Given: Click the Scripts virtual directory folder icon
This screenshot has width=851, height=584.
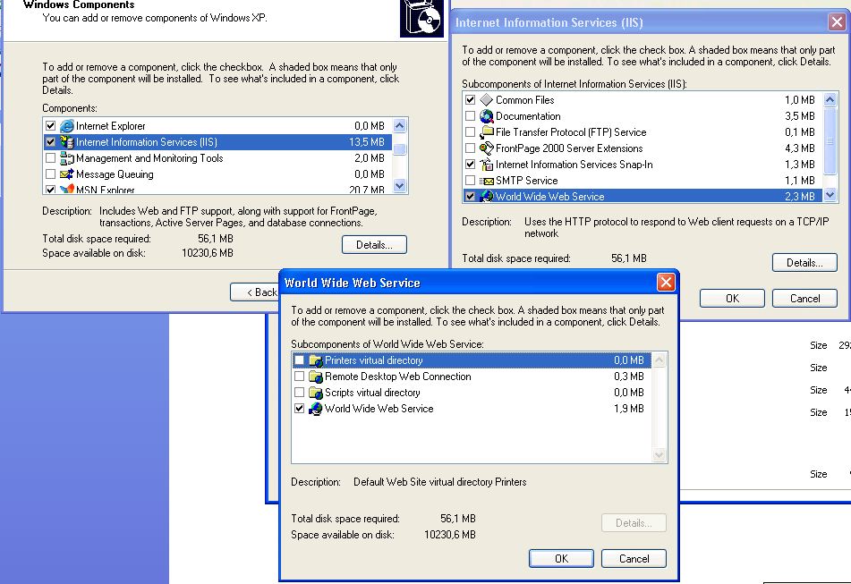Looking at the screenshot, I should pyautogui.click(x=315, y=393).
